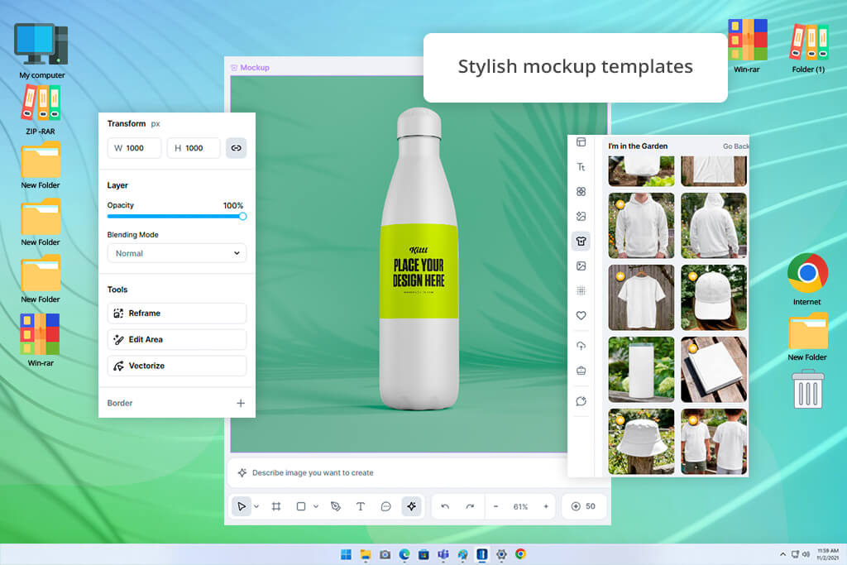Open the elements shapes sidebar icon
The image size is (847, 565).
click(x=581, y=192)
